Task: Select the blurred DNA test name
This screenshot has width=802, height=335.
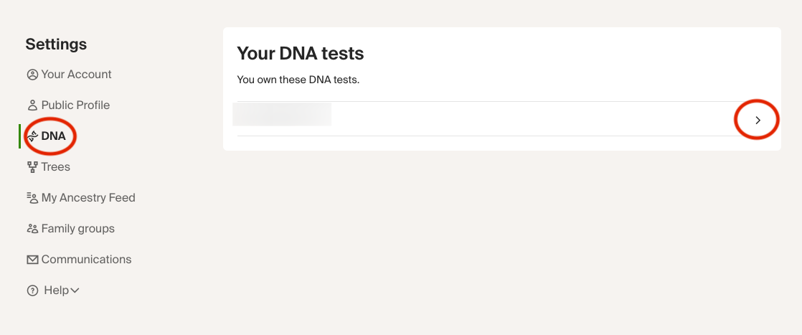Action: [283, 115]
